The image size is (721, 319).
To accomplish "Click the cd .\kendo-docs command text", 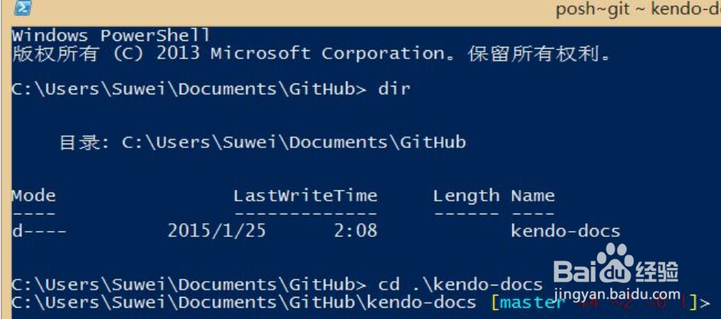I will click(x=460, y=285).
